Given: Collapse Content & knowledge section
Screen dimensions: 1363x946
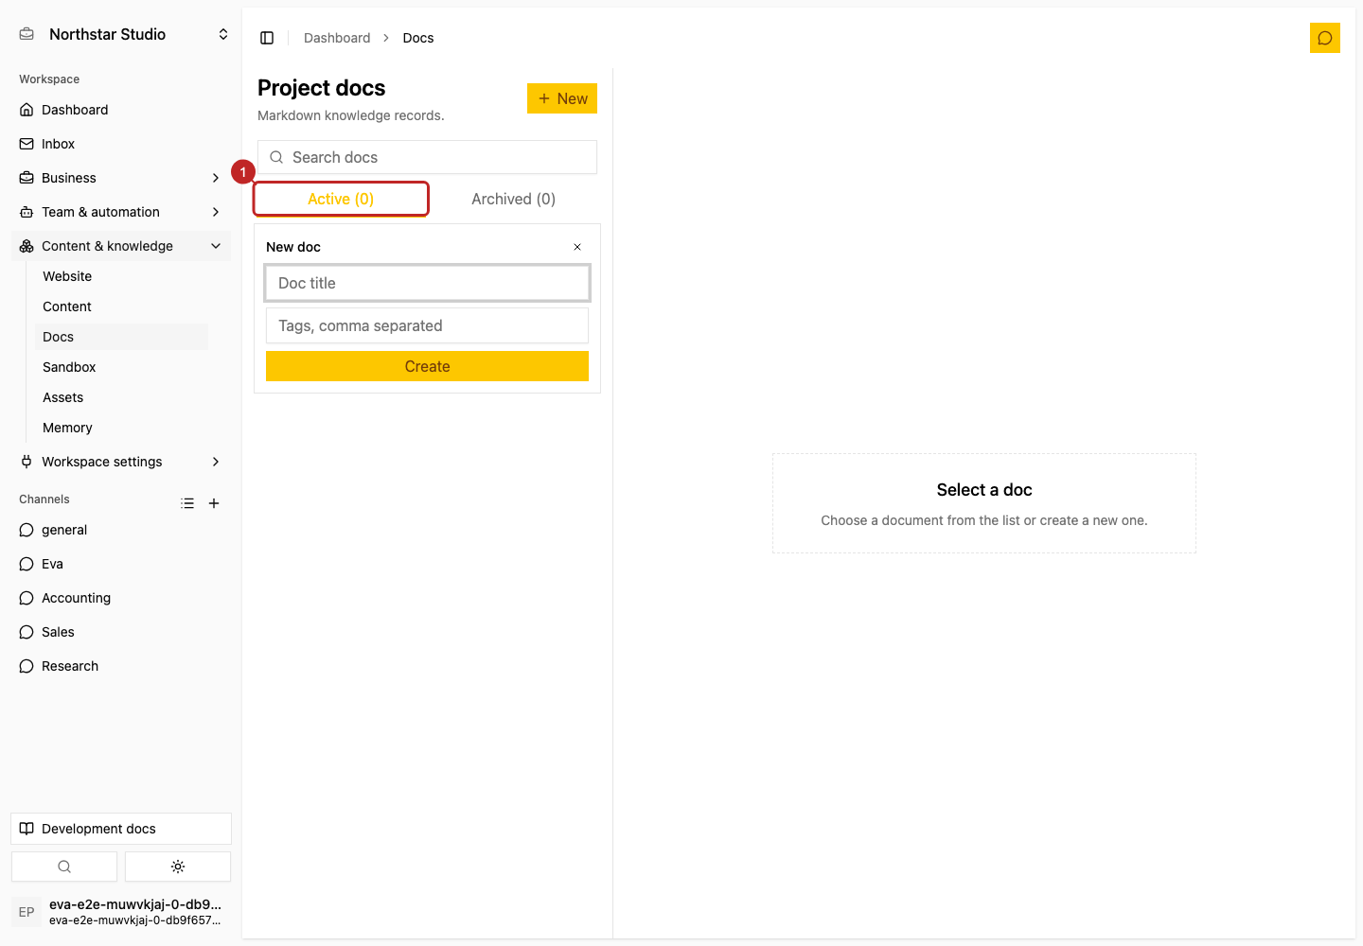Looking at the screenshot, I should (x=121, y=246).
